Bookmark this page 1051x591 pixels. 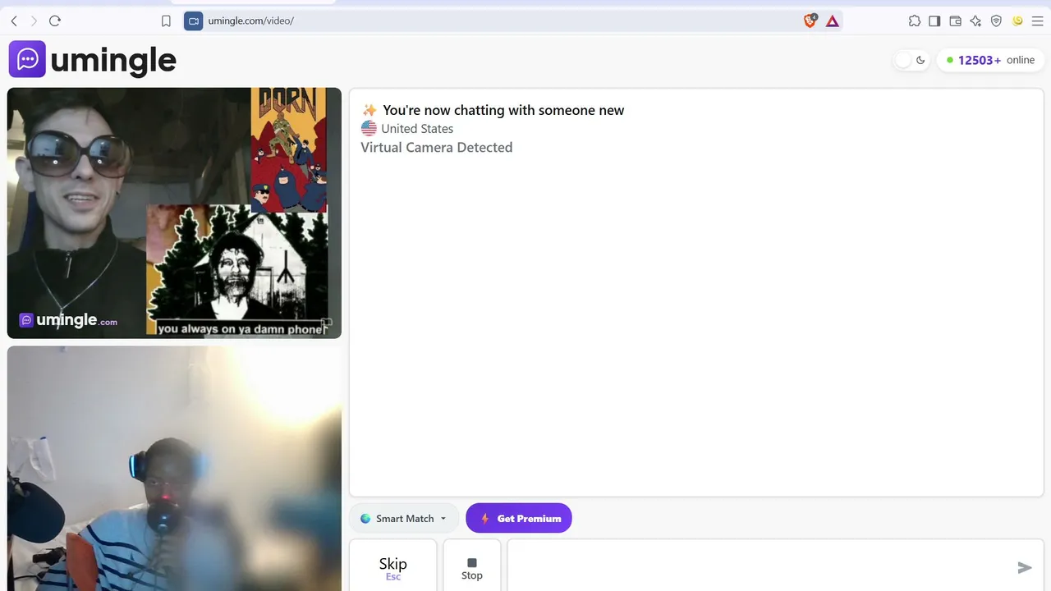click(166, 21)
